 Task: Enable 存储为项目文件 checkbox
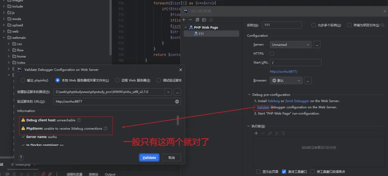pyautogui.click(x=350, y=25)
